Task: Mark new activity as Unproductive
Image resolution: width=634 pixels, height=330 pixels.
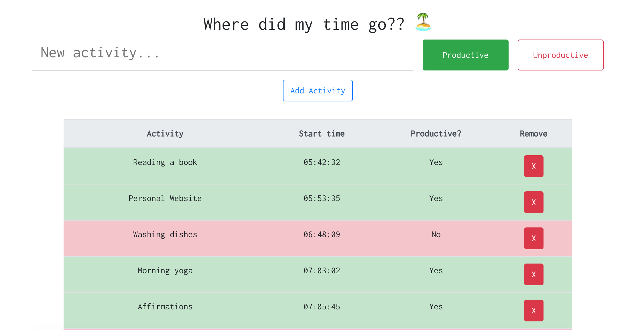Action: pyautogui.click(x=560, y=55)
